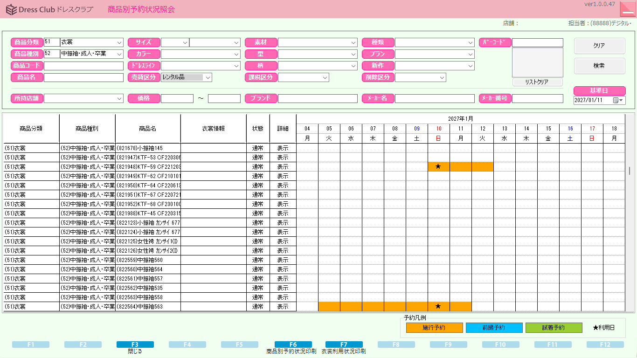Click 表示 for (822125)女性袴 カンサイ1 row
Image resolution: width=637 pixels, height=358 pixels.
[x=283, y=241]
